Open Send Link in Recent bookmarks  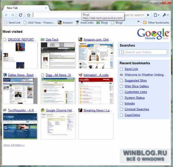pyautogui.click(x=131, y=69)
